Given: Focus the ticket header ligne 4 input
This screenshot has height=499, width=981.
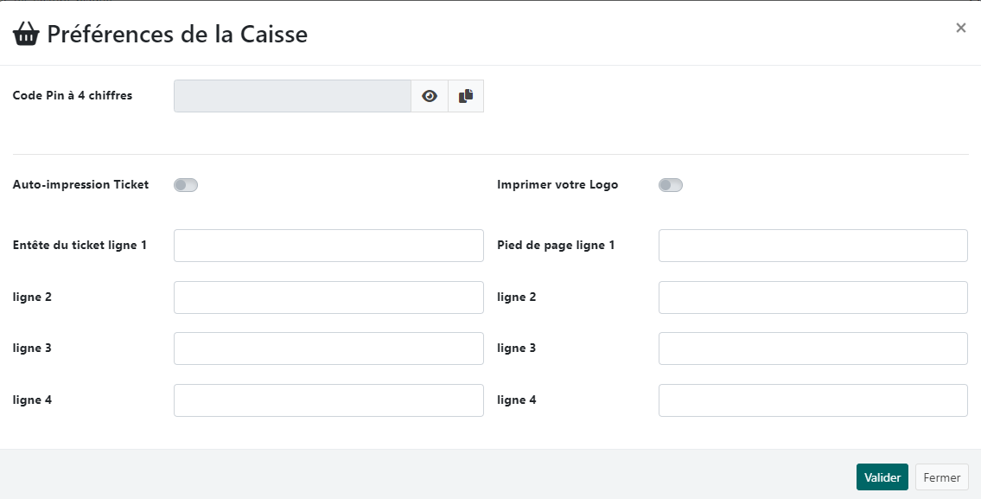Looking at the screenshot, I should tap(328, 400).
